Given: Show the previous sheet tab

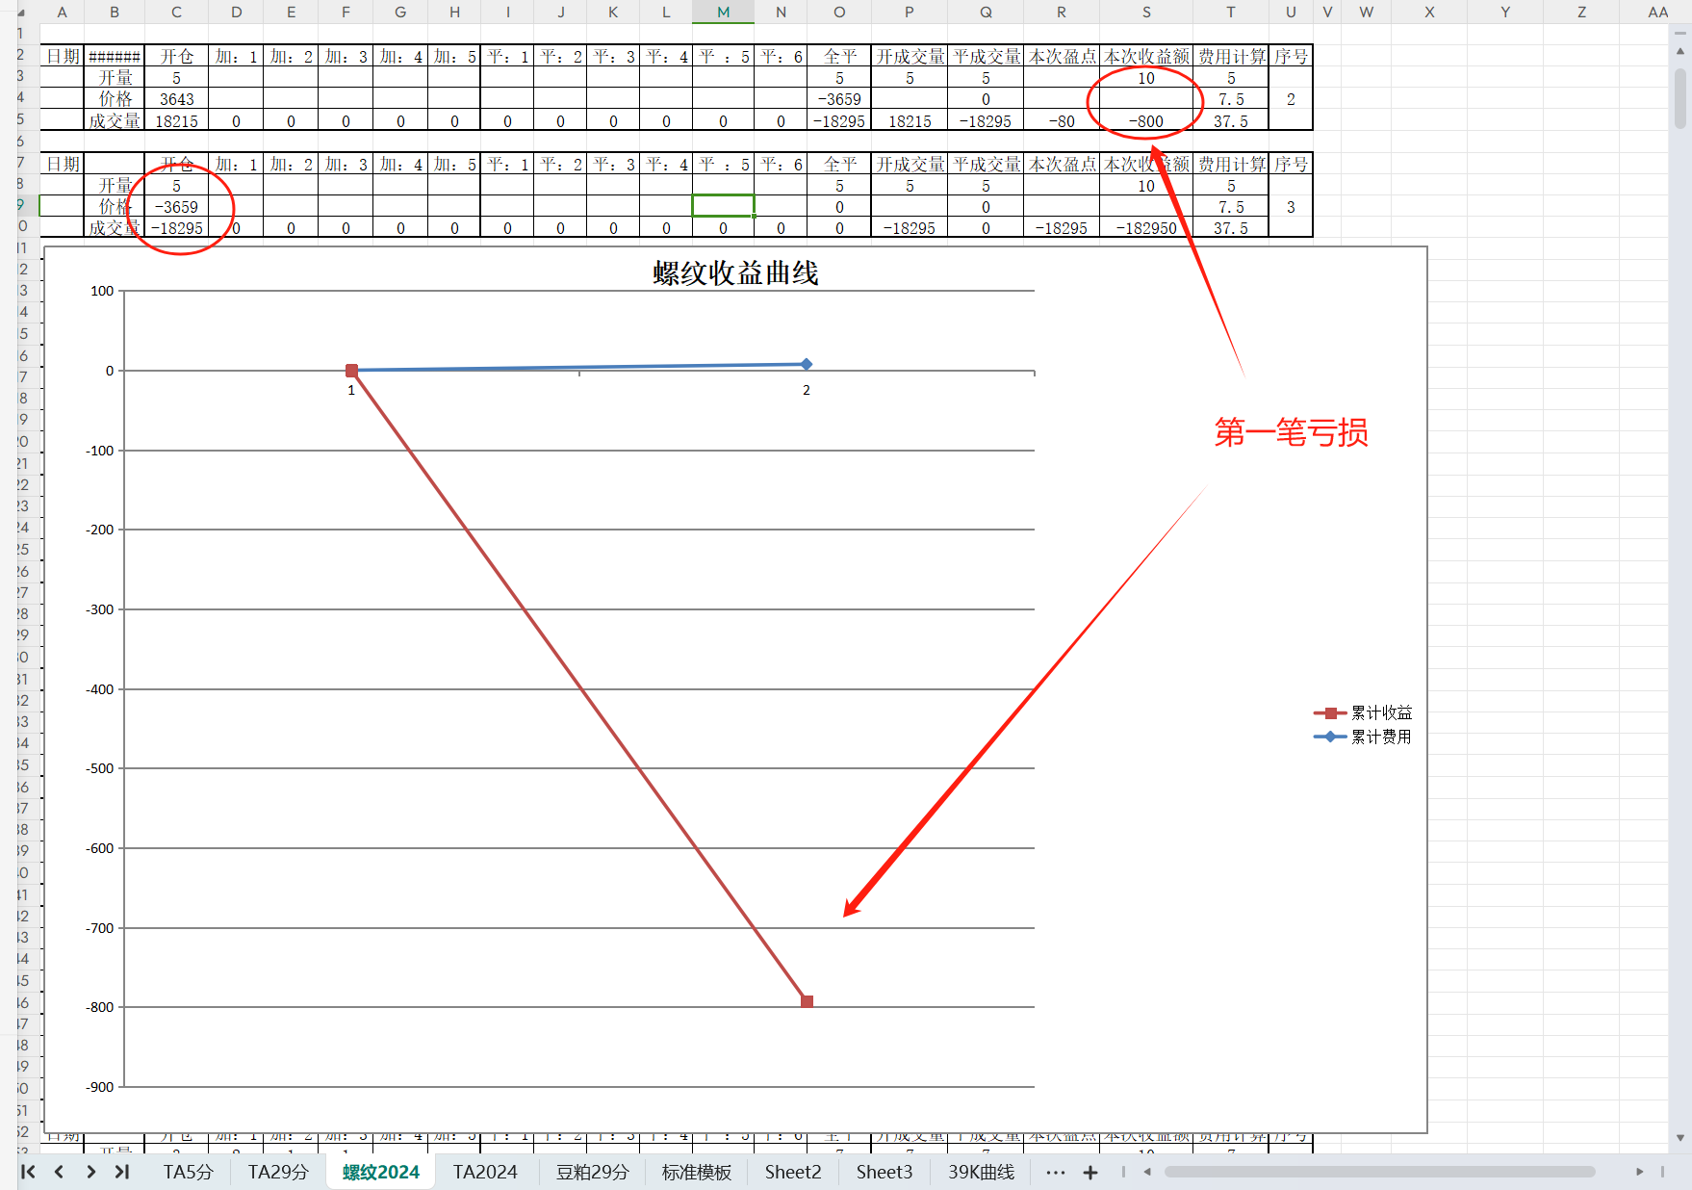Looking at the screenshot, I should [x=59, y=1172].
